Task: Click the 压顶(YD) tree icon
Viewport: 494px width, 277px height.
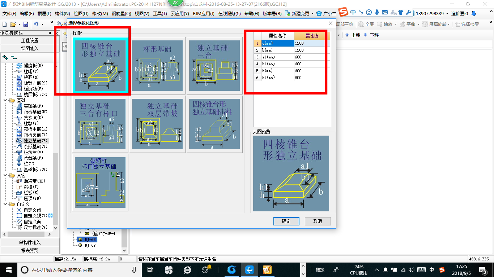Action: [x=20, y=198]
